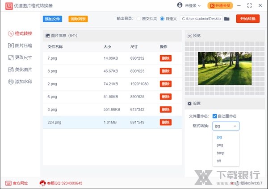Open the 官方网址 official website link

[17, 183]
